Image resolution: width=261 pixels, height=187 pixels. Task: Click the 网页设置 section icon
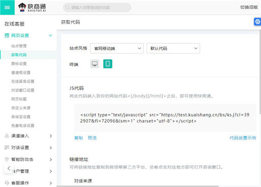pos(7,35)
